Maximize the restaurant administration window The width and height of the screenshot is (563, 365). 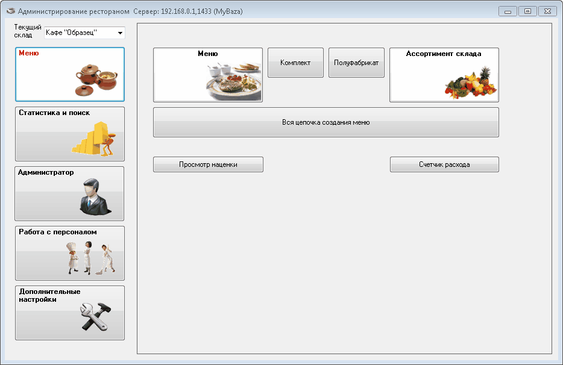click(527, 11)
